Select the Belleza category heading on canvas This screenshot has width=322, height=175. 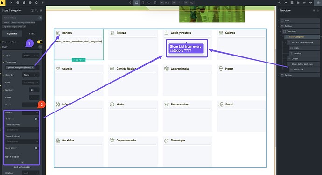(x=121, y=33)
